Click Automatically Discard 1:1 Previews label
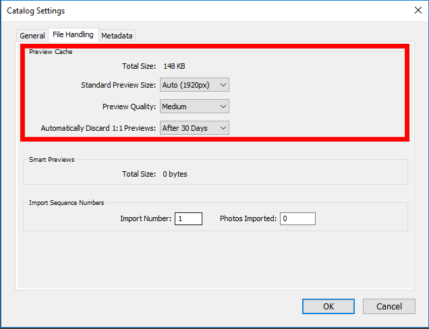Screen dimensions: 429x329 (98, 128)
